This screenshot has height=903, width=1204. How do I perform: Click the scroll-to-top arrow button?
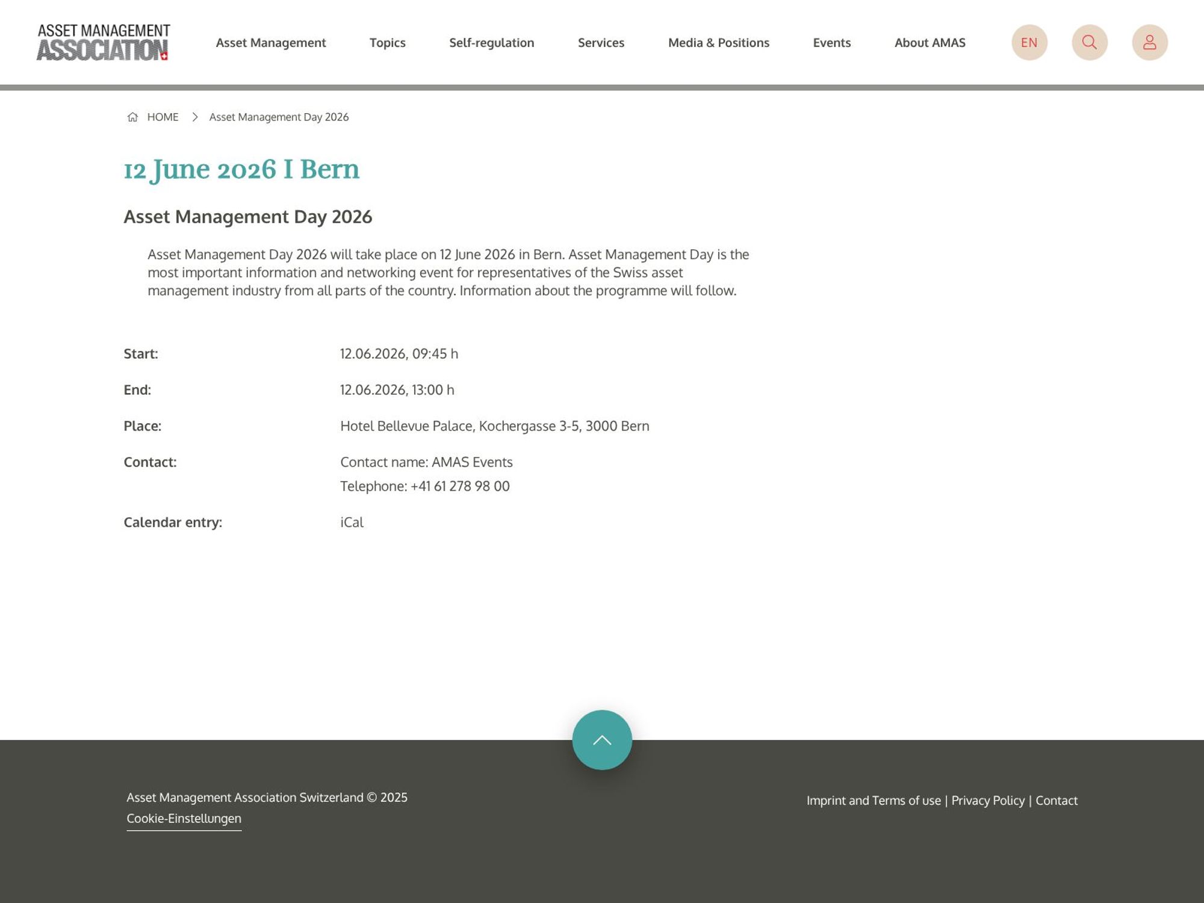[602, 740]
